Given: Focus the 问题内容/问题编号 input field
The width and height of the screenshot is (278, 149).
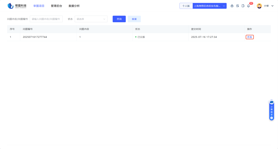Looking at the screenshot, I should point(46,19).
